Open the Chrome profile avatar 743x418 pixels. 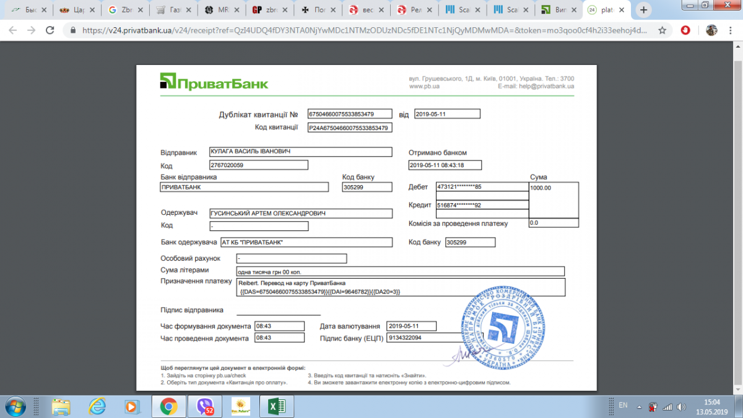pos(712,30)
